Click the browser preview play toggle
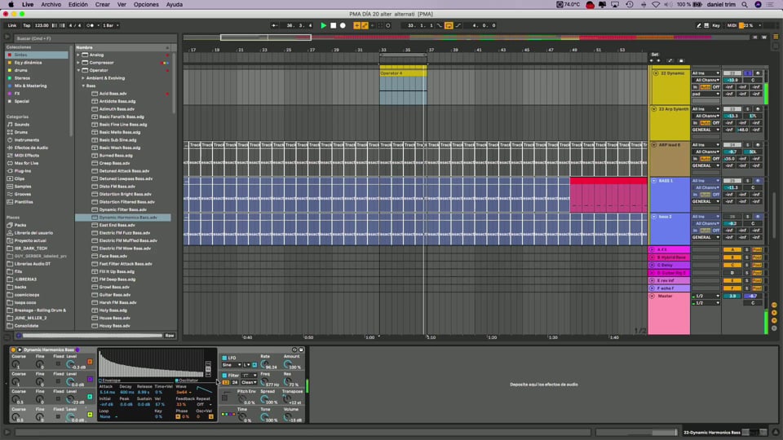This screenshot has height=440, width=783. point(19,336)
